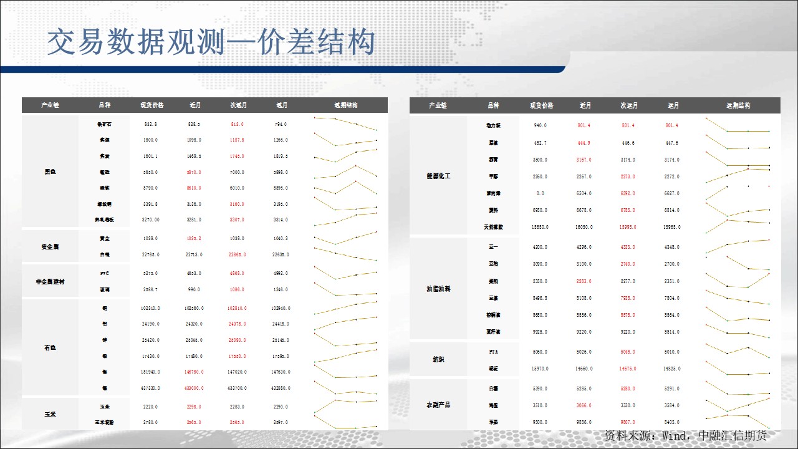The height and width of the screenshot is (449, 798).
Task: Click the 非金属建材 category cell
Action: [x=50, y=282]
